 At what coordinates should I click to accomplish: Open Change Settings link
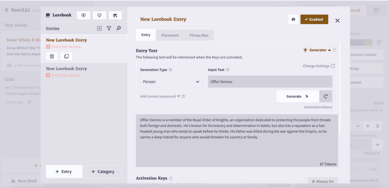point(319,66)
